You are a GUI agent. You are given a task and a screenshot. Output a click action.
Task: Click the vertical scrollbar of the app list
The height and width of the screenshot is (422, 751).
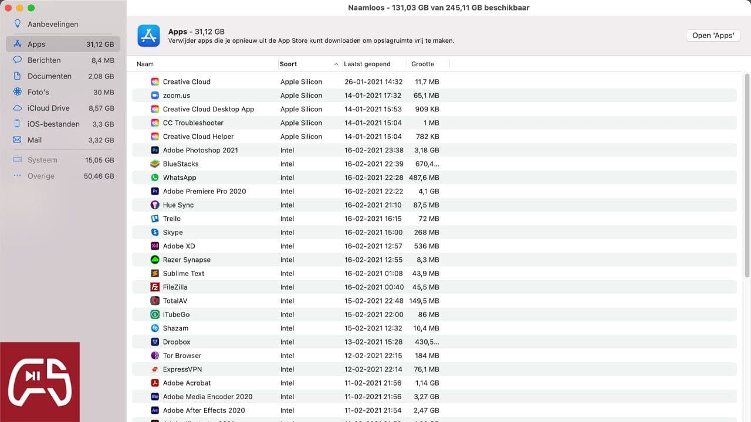click(746, 176)
